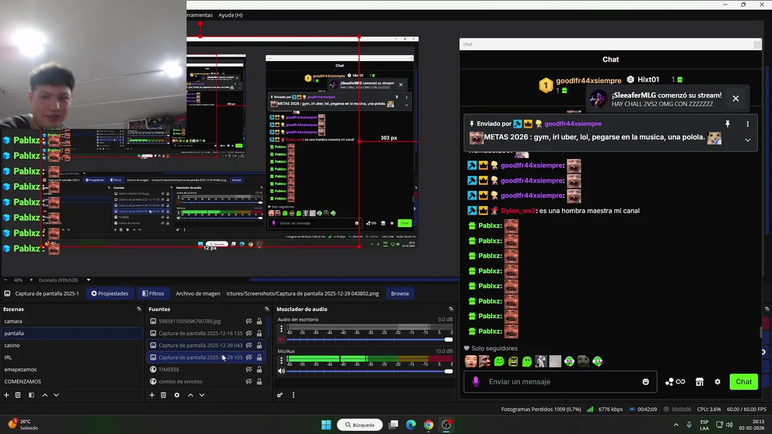Adjust the Mic/Aux volume slider

point(370,371)
